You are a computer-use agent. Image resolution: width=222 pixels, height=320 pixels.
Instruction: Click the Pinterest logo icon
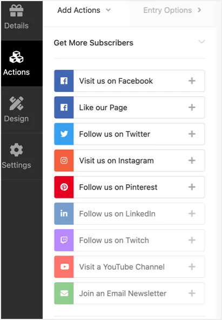64,187
